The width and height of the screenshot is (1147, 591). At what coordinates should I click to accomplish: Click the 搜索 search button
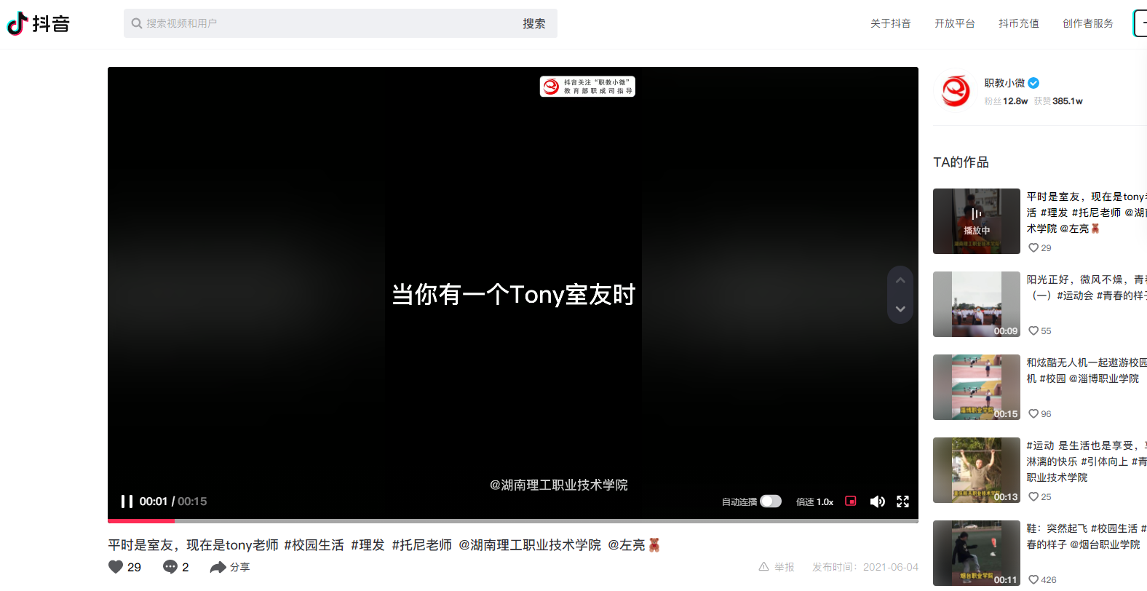[533, 23]
